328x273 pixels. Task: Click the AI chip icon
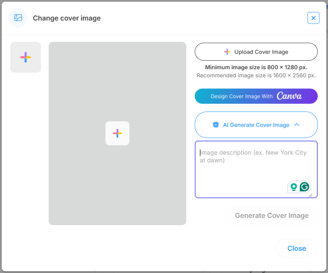pyautogui.click(x=216, y=125)
